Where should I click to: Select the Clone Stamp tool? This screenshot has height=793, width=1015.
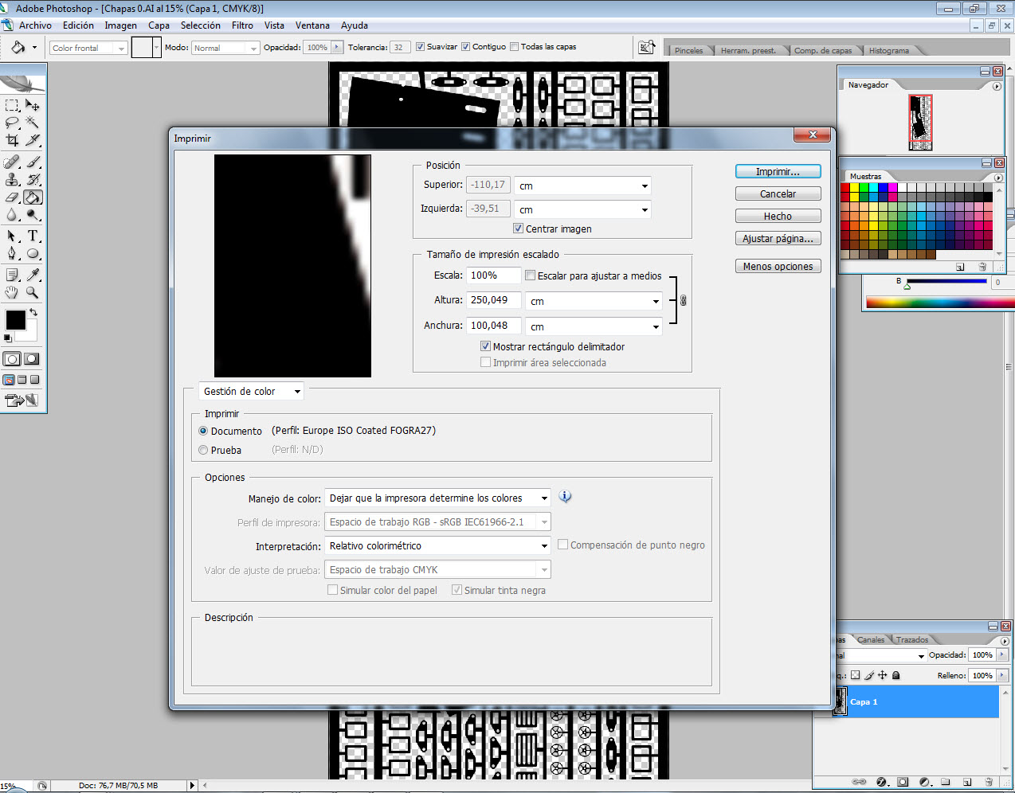click(x=12, y=179)
